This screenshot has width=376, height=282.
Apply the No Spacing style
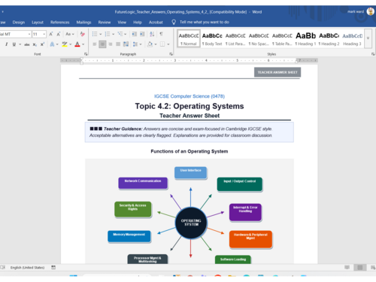click(x=259, y=38)
